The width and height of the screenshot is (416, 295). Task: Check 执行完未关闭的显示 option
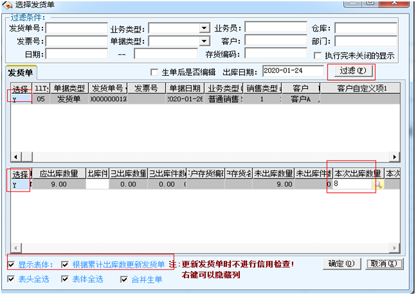click(x=317, y=55)
